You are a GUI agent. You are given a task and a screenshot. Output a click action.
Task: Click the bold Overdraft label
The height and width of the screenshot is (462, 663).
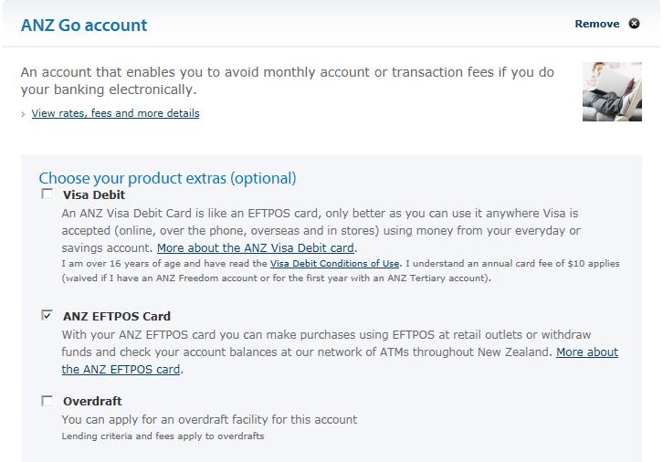click(x=92, y=401)
